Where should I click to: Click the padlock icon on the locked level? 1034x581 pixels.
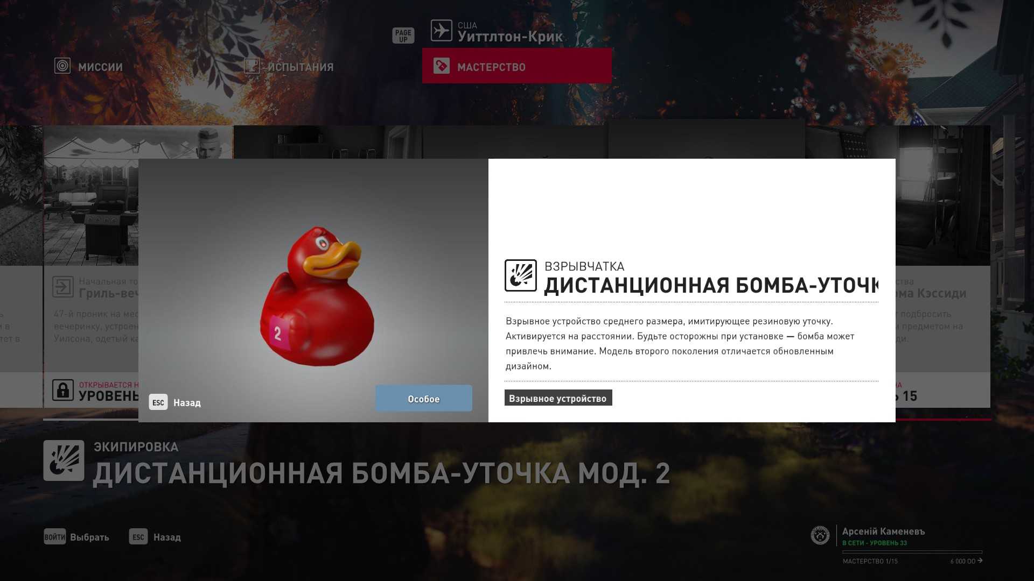coord(63,390)
